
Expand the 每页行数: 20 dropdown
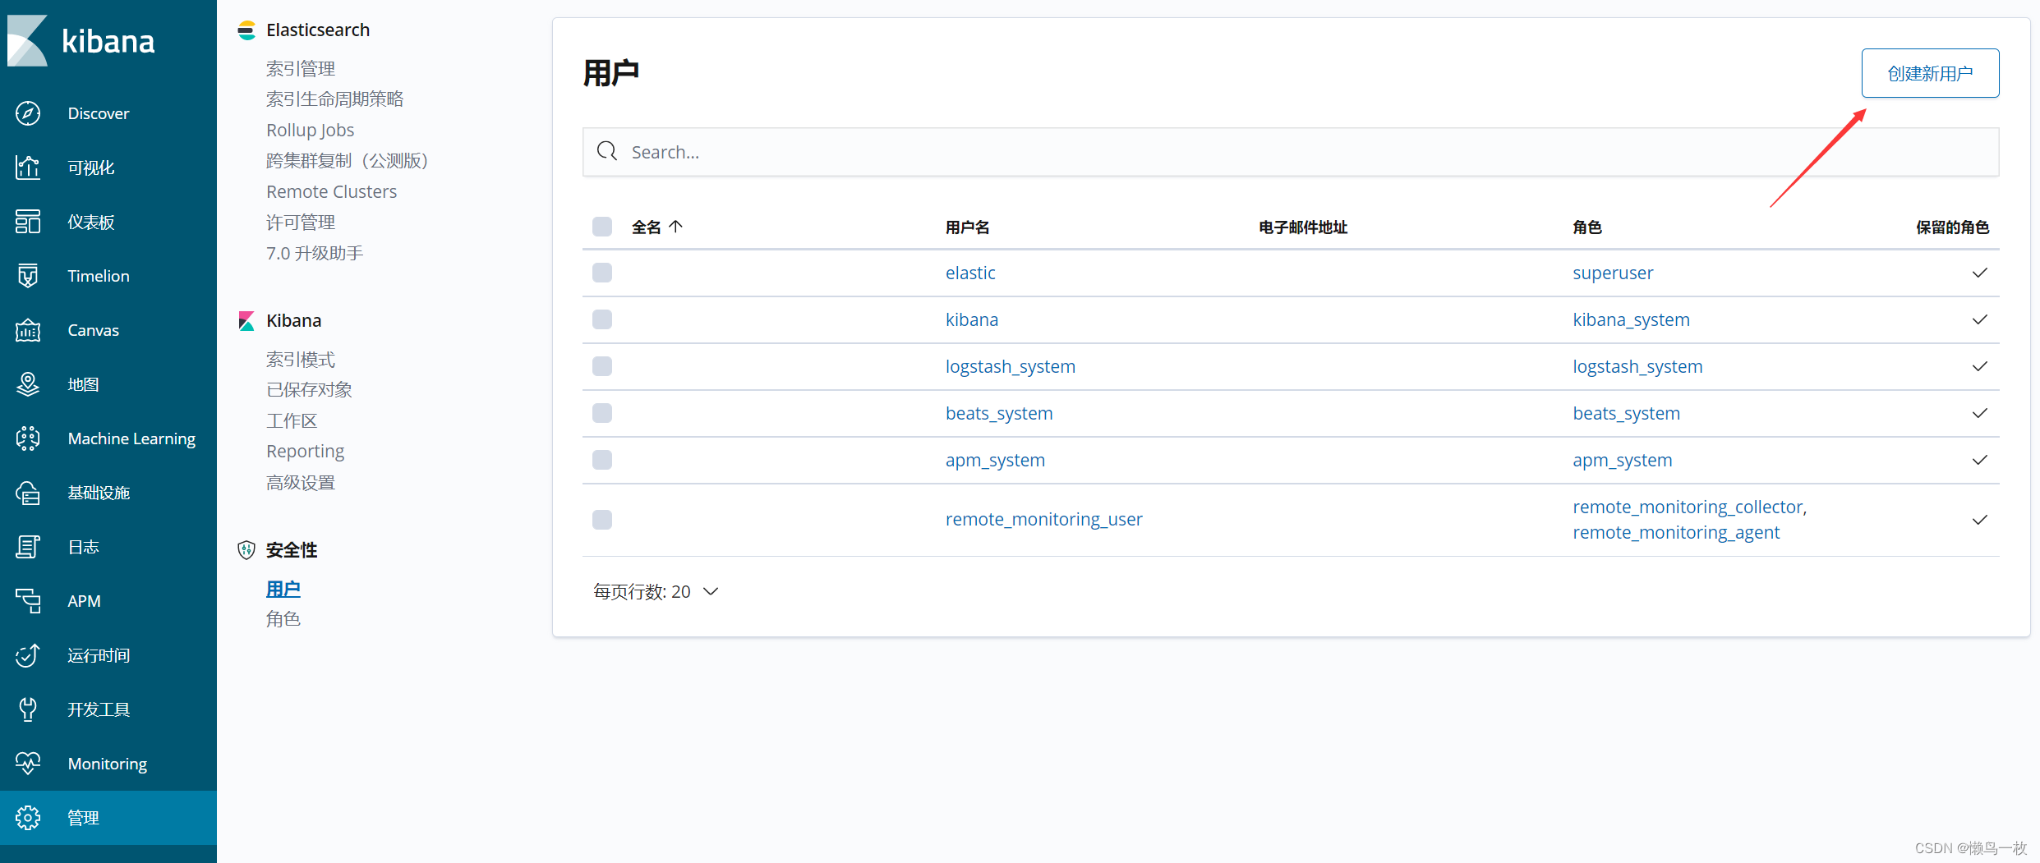point(656,592)
